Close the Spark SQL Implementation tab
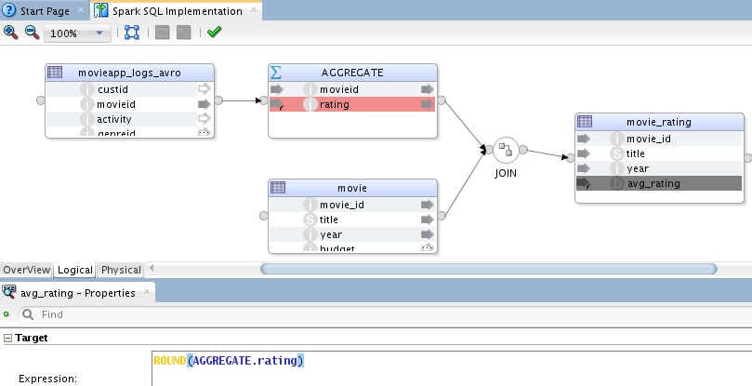This screenshot has height=386, width=752. (253, 9)
